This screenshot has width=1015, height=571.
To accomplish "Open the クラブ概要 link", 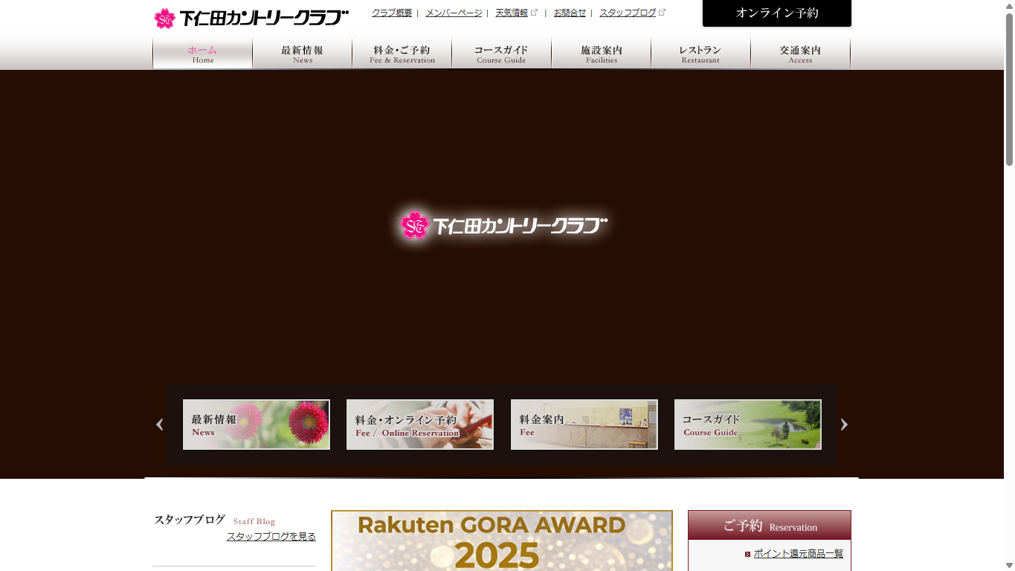I will click(x=392, y=13).
